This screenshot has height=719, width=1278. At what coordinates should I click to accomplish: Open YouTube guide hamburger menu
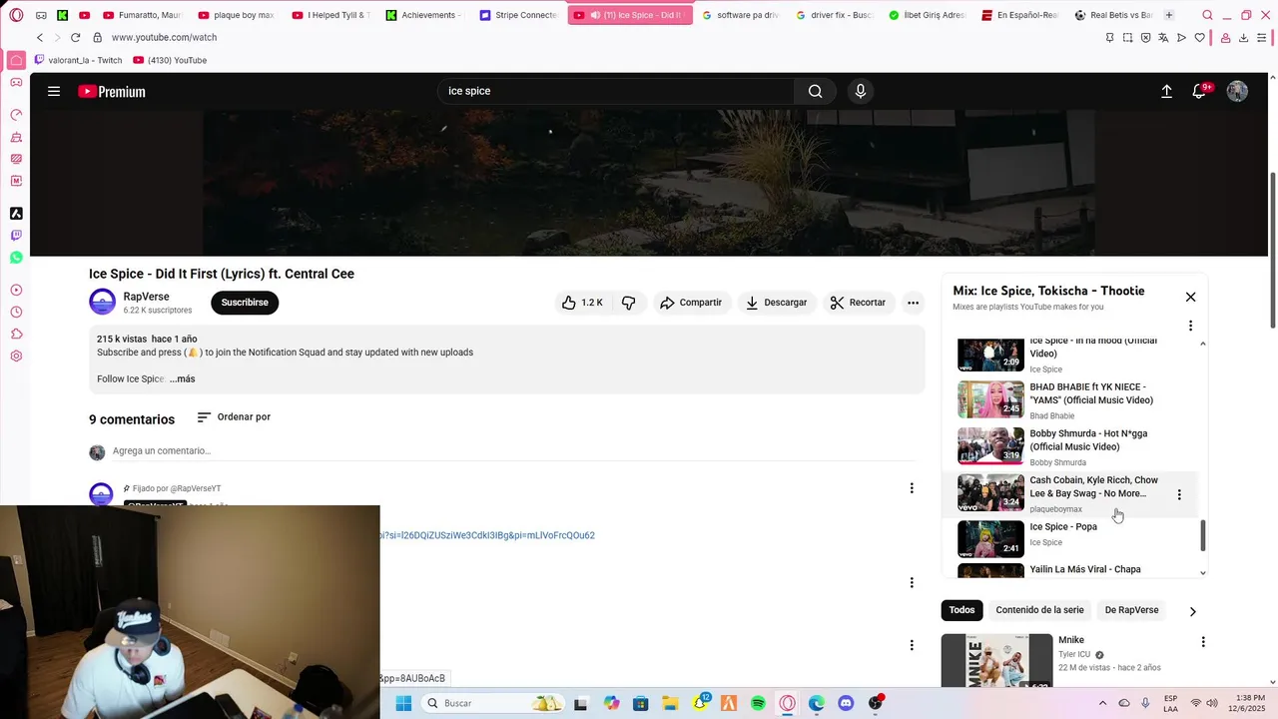point(54,91)
